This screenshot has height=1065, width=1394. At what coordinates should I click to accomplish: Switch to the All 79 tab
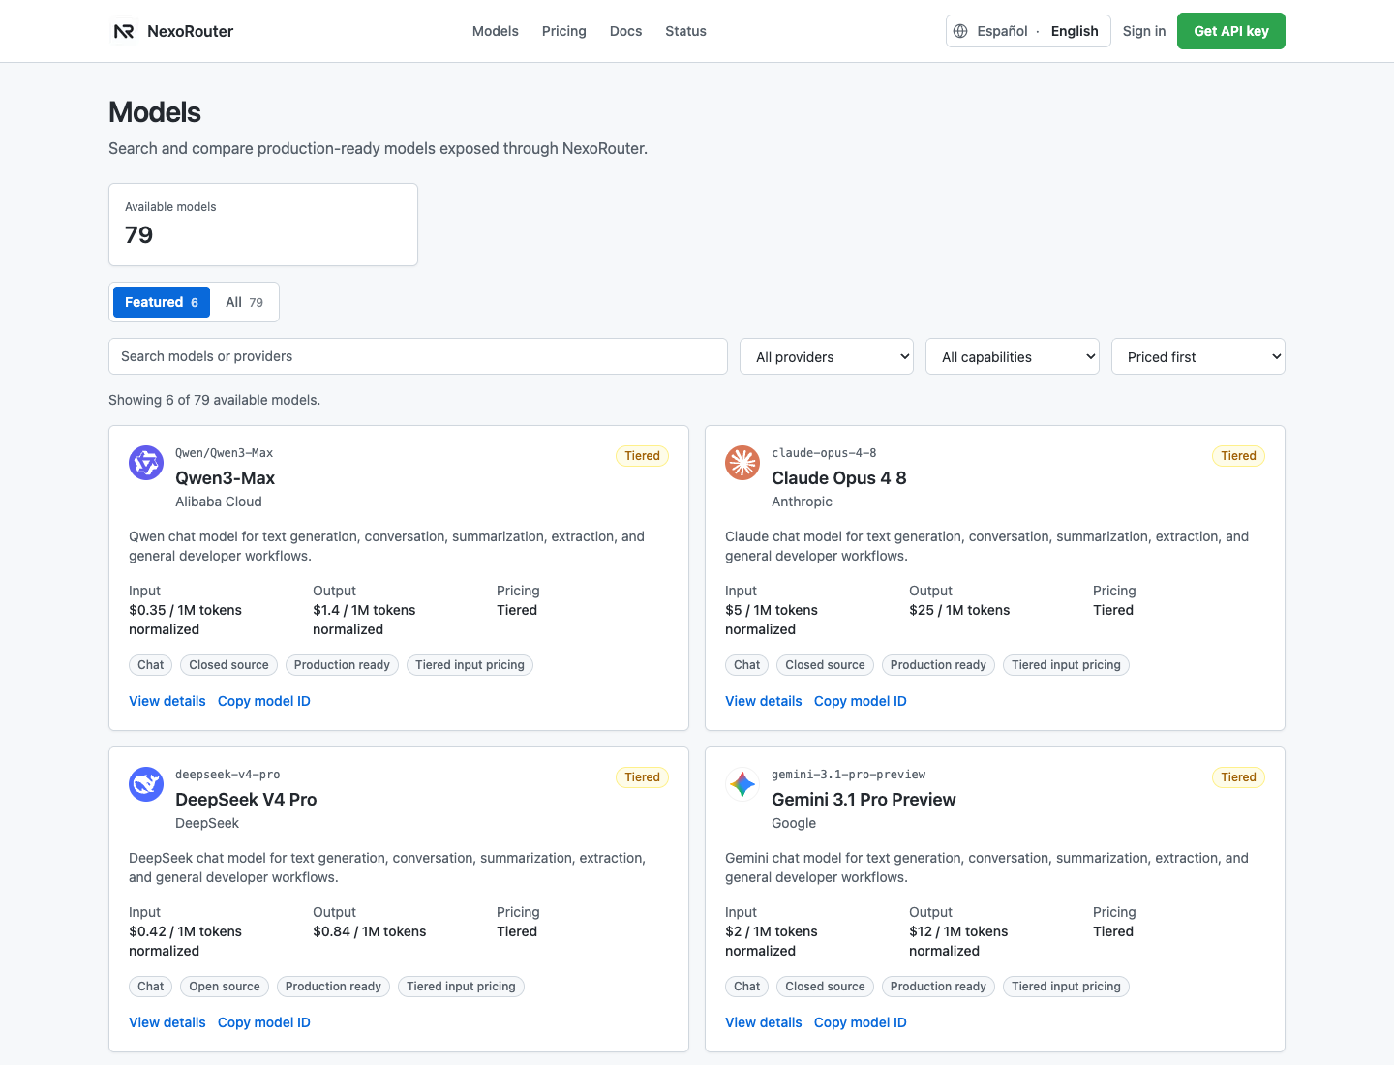244,302
